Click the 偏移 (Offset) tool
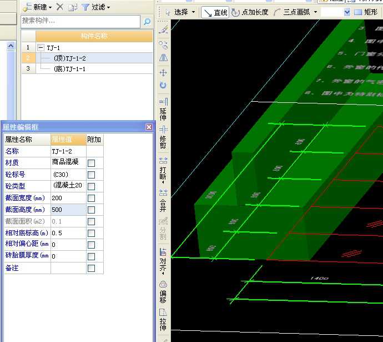Viewport: 383px width, 342px height. [163, 292]
